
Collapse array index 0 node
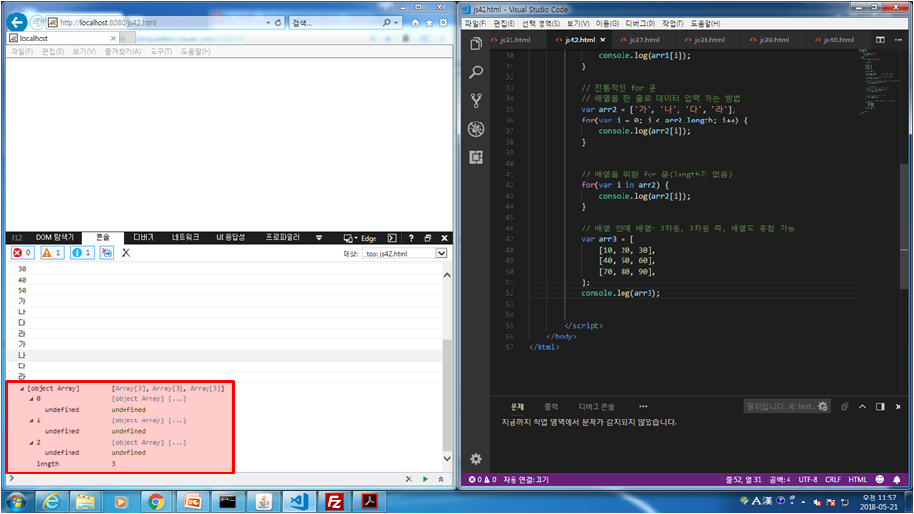point(31,399)
